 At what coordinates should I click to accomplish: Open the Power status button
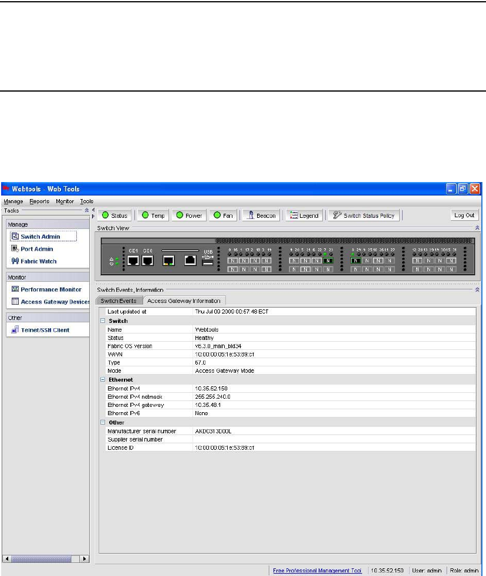(x=189, y=215)
